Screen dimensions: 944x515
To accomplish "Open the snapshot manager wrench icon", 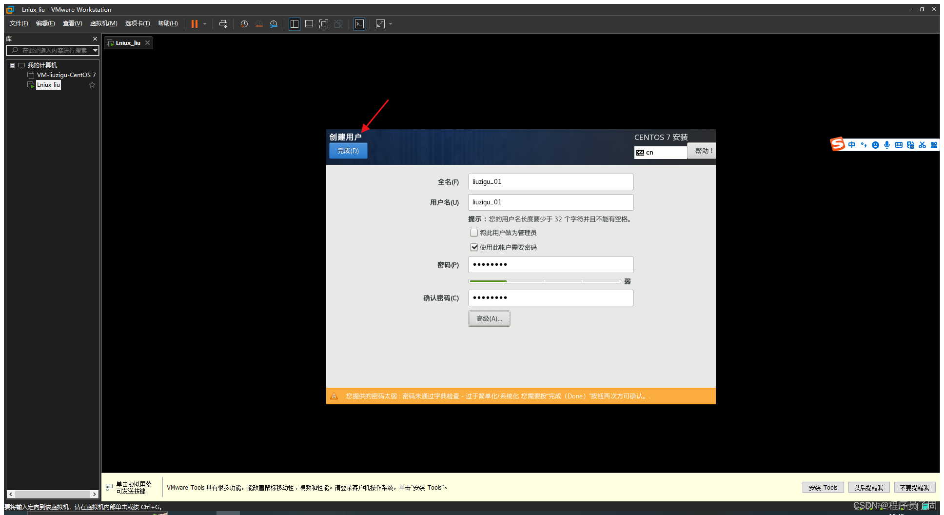I will (x=274, y=24).
